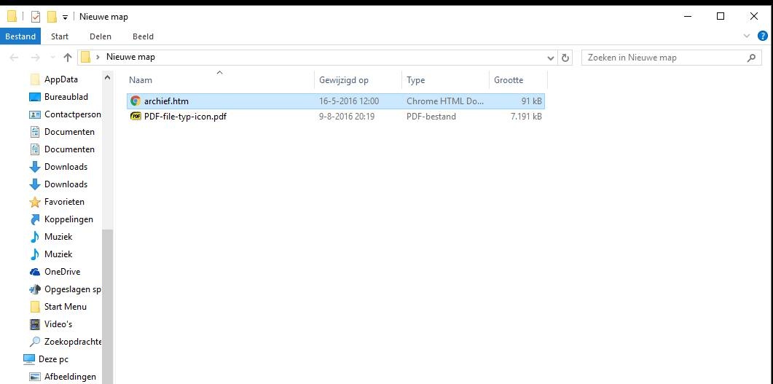Click the search magnifier icon
The width and height of the screenshot is (773, 384).
(x=751, y=58)
